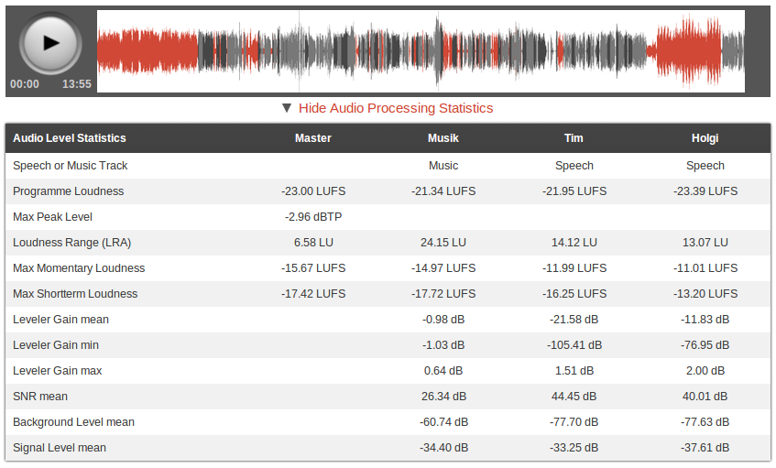Click the 24.15 LU Musik value
The image size is (776, 468).
[443, 243]
